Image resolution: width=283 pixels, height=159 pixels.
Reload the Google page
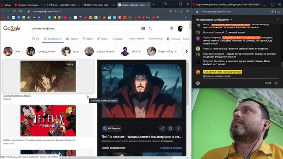click(x=14, y=11)
